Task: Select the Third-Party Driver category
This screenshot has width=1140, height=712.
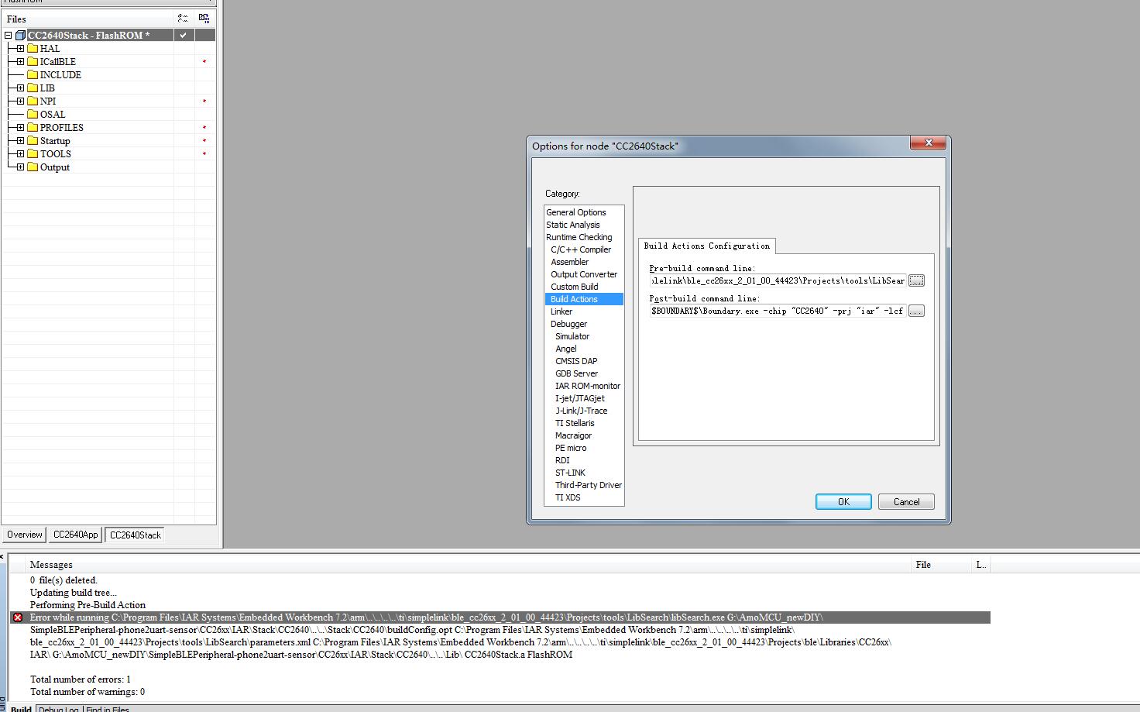Action: (589, 485)
